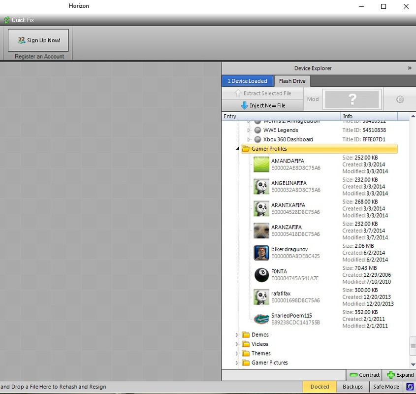
Task: Expand the Demos folder
Action: point(237,335)
